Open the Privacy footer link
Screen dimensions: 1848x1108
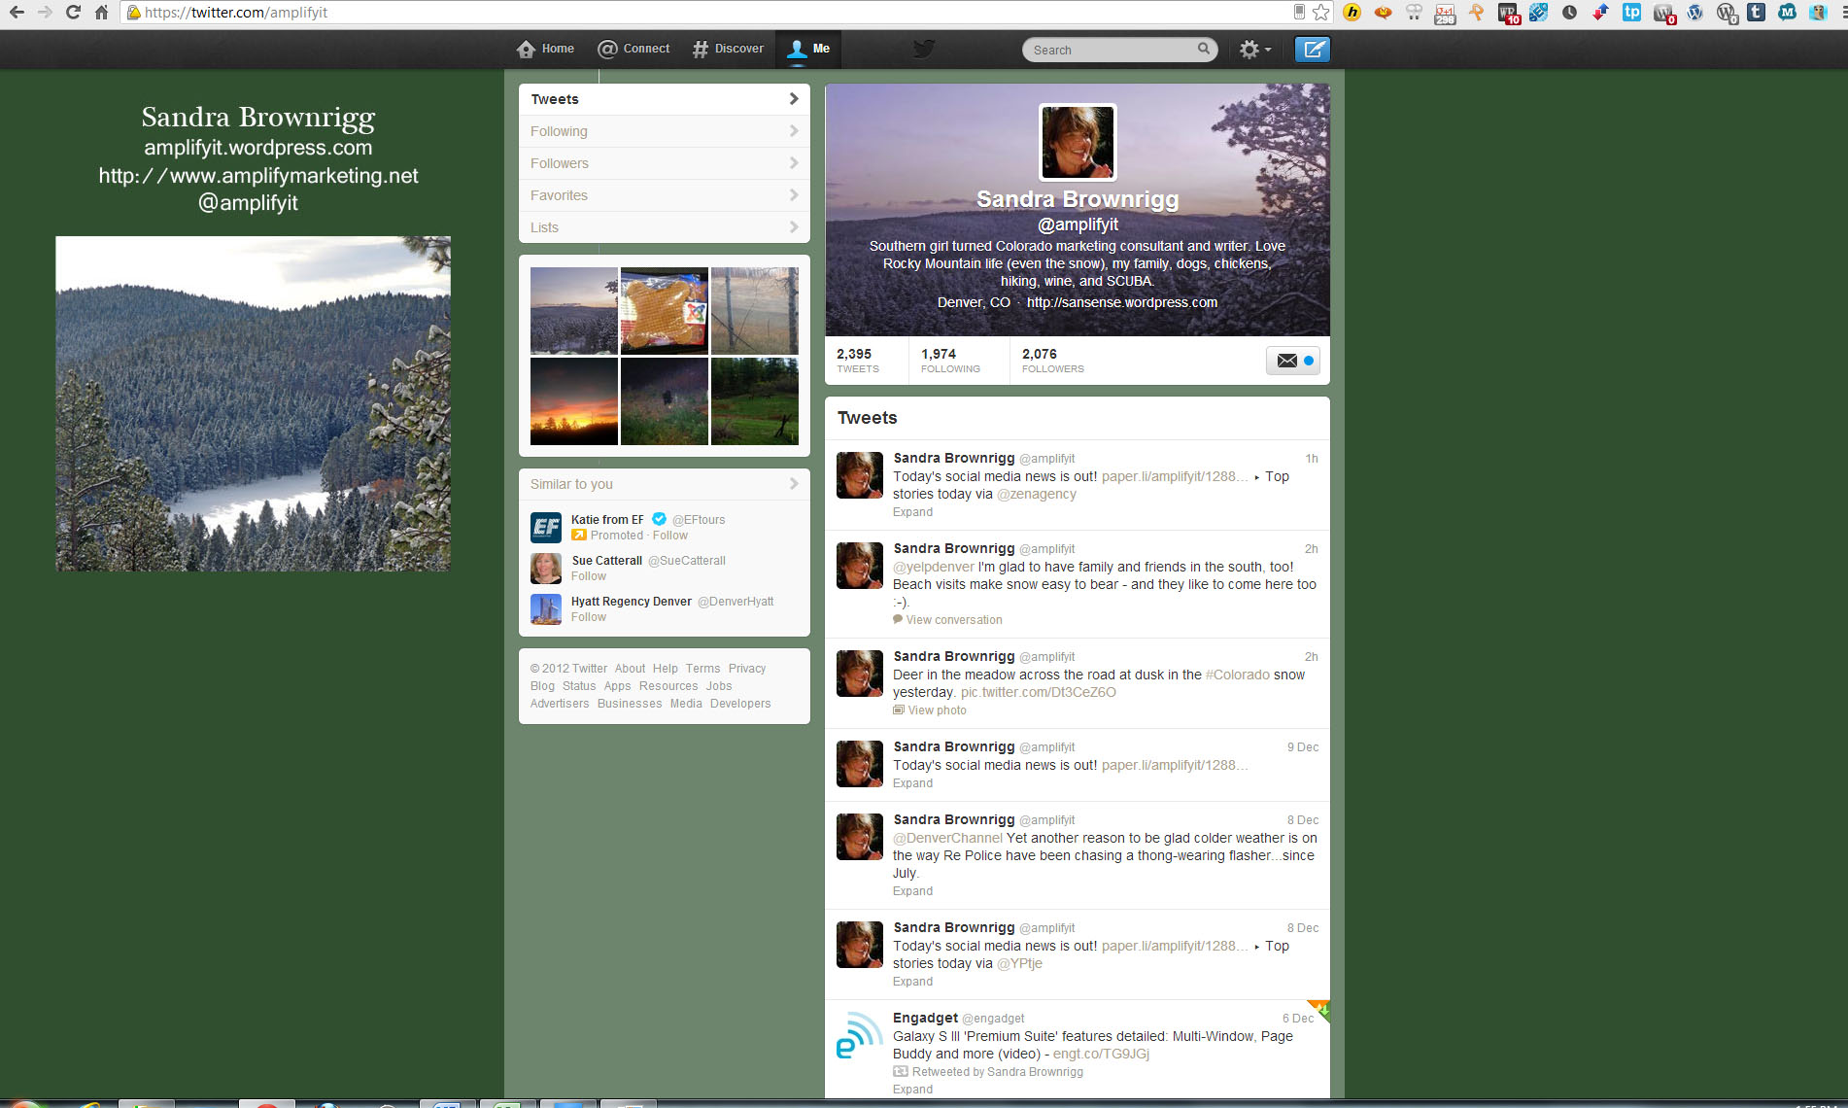pyautogui.click(x=747, y=669)
